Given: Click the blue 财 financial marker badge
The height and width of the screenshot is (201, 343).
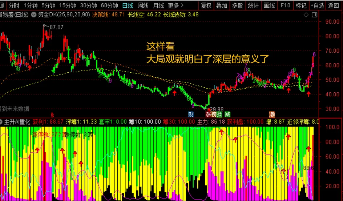Looking at the screenshot, I should (191, 114).
